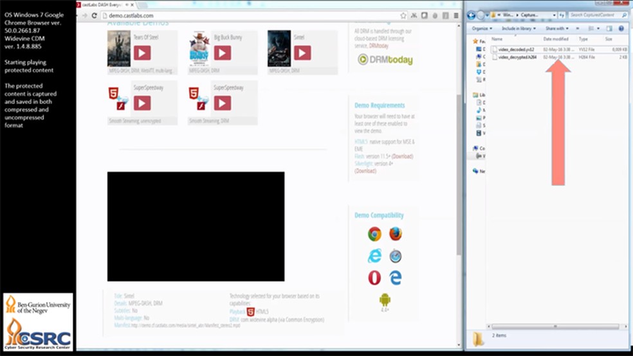The height and width of the screenshot is (356, 633).
Task: Play the Big Buck Bunny demo
Action: pos(223,53)
